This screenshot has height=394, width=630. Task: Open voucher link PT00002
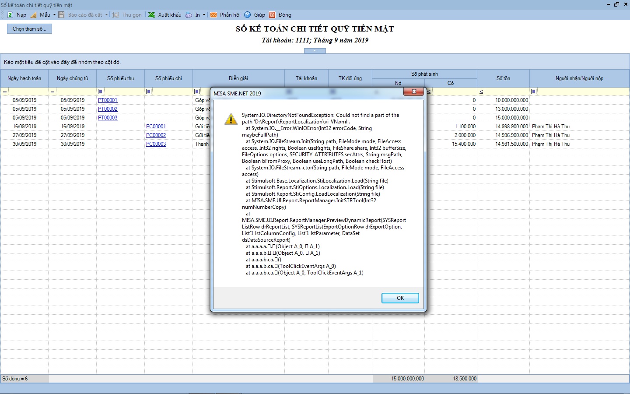[108, 109]
